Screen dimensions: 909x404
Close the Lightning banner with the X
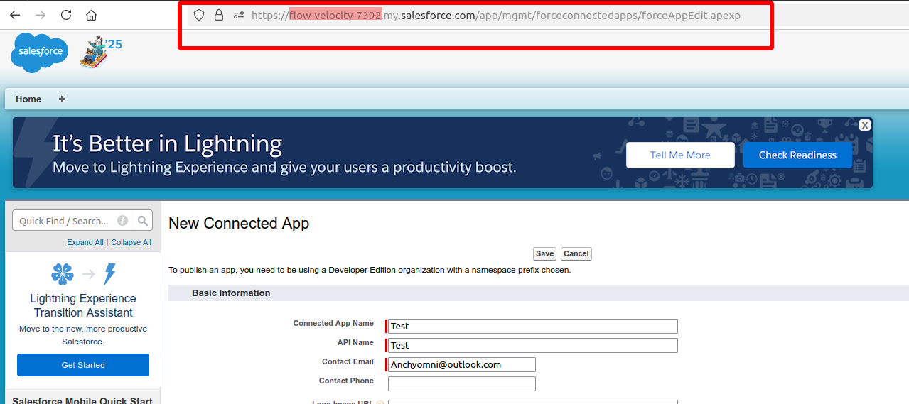(865, 125)
